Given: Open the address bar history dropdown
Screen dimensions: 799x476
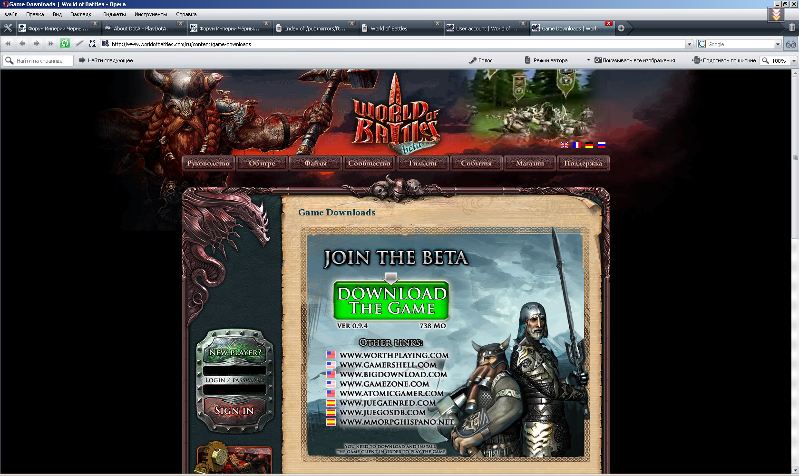Looking at the screenshot, I should (x=689, y=44).
